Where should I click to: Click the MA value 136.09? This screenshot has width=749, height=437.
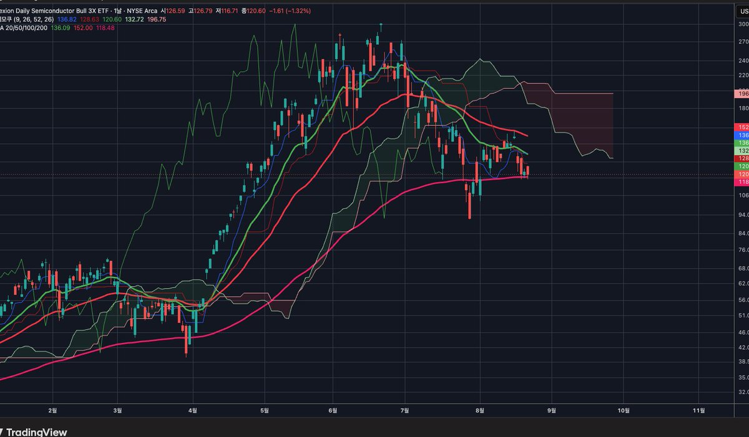click(x=61, y=28)
